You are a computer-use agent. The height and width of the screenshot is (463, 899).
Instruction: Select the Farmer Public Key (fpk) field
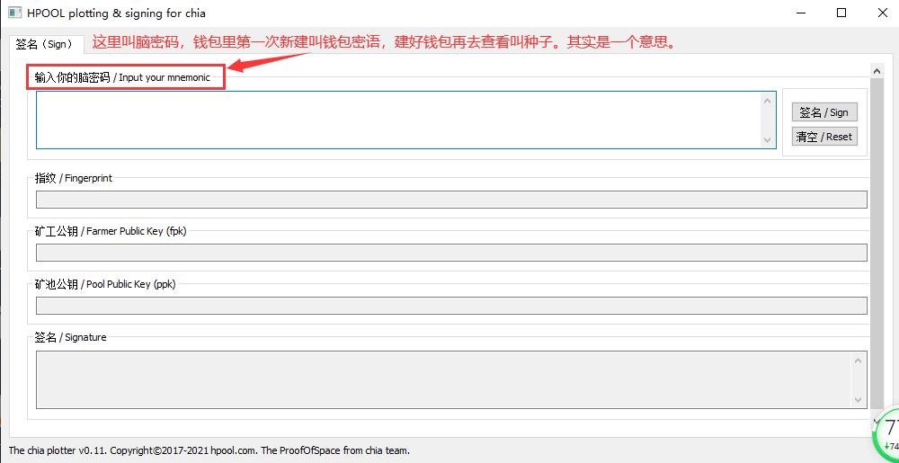click(451, 253)
